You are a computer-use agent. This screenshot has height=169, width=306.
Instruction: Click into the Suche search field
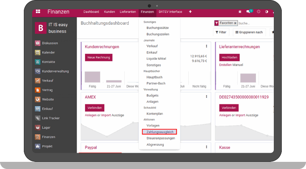tap(254, 23)
